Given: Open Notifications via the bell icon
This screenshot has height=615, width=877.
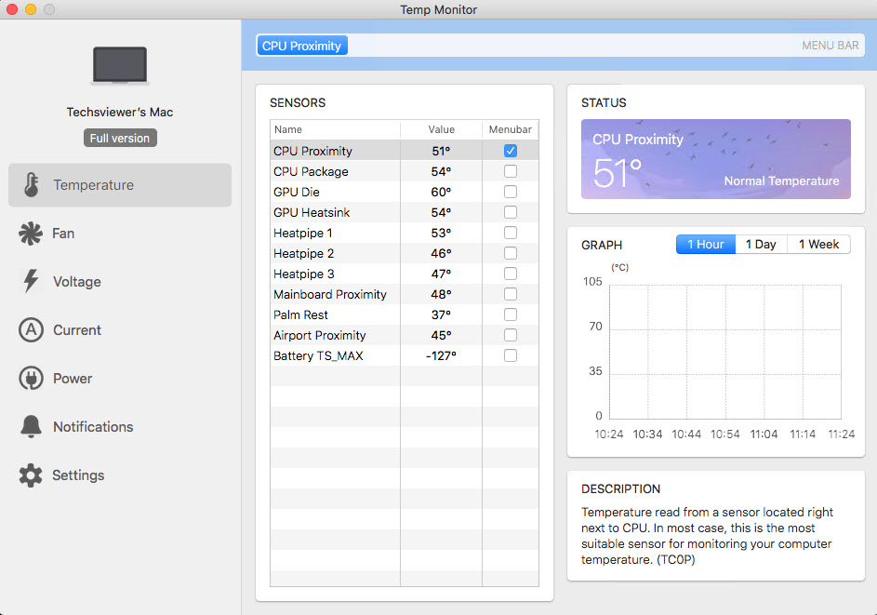Looking at the screenshot, I should pos(31,426).
